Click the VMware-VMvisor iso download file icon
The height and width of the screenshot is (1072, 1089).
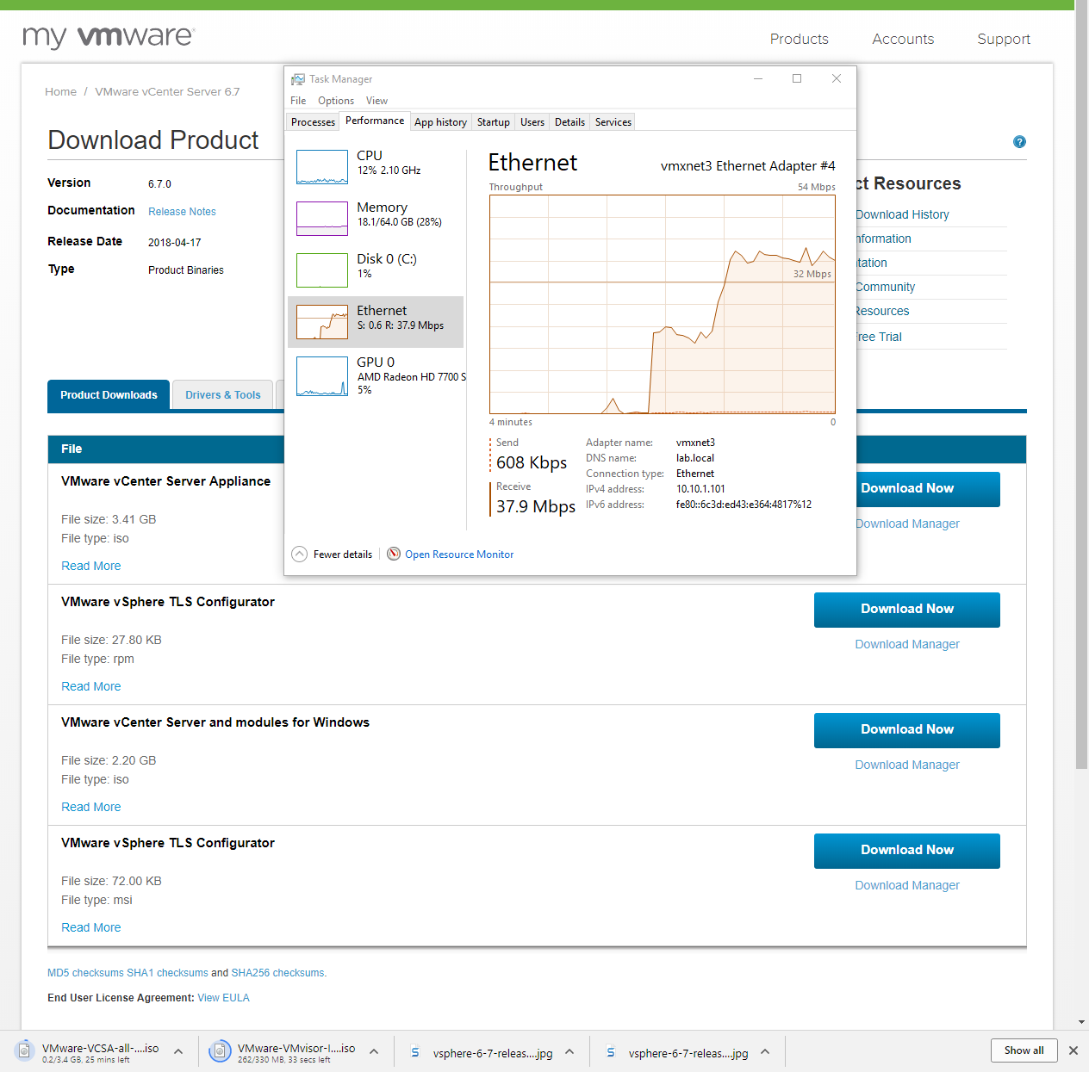[220, 1051]
